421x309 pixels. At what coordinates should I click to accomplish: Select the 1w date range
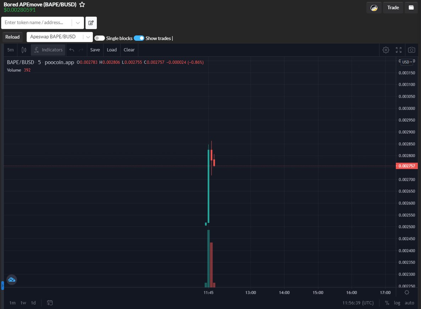[x=23, y=303]
